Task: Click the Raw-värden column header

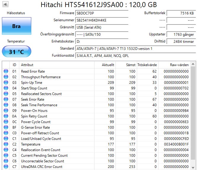Action: coord(179,65)
